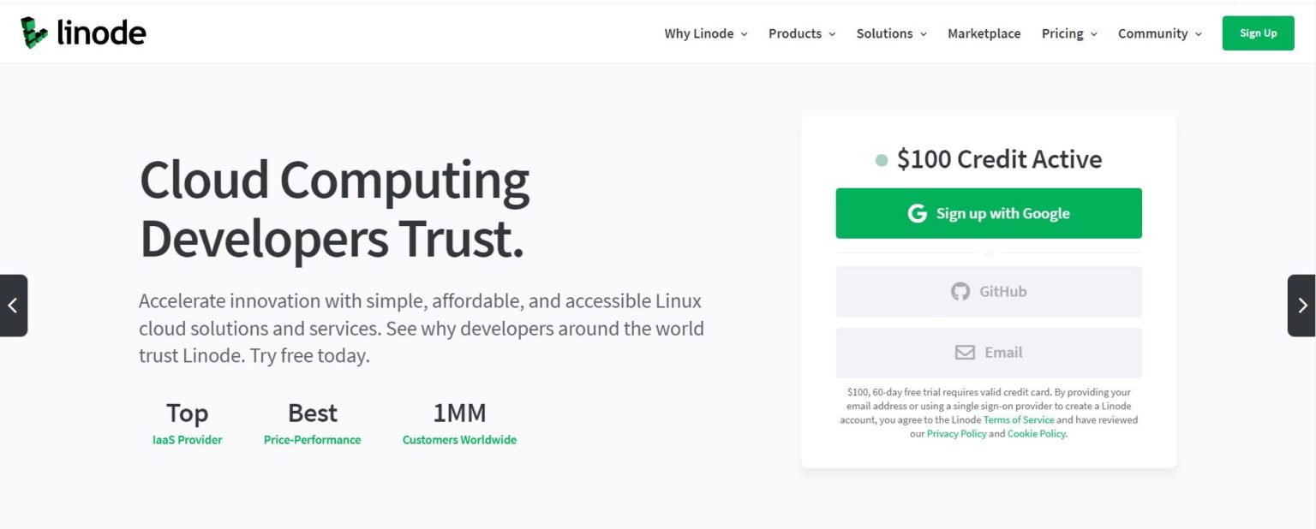Click Sign up with Google
Screen dimensions: 1316x529
point(988,213)
